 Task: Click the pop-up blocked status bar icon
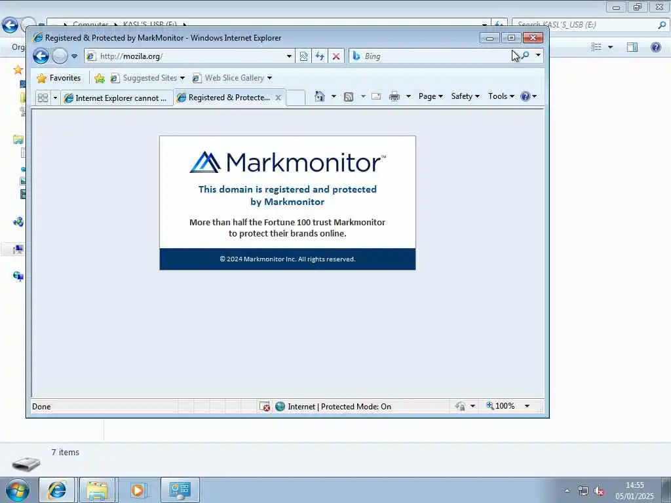pos(265,406)
